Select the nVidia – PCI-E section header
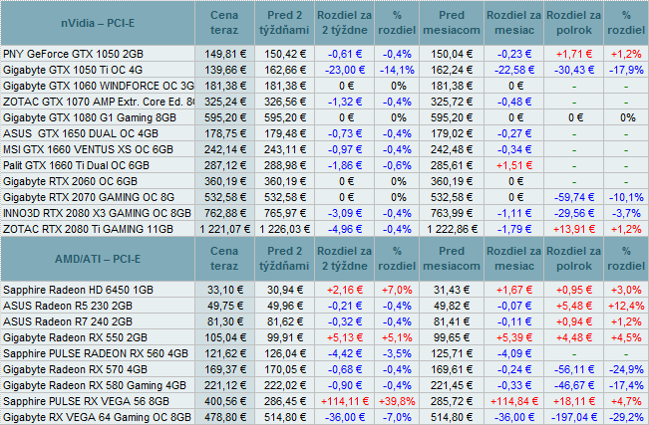Viewport: 649px width, 425px height. (x=98, y=23)
